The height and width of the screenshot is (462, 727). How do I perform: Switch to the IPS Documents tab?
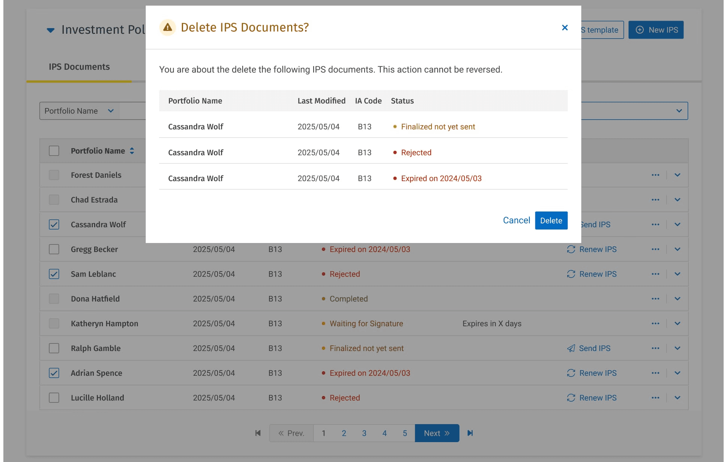click(x=79, y=67)
